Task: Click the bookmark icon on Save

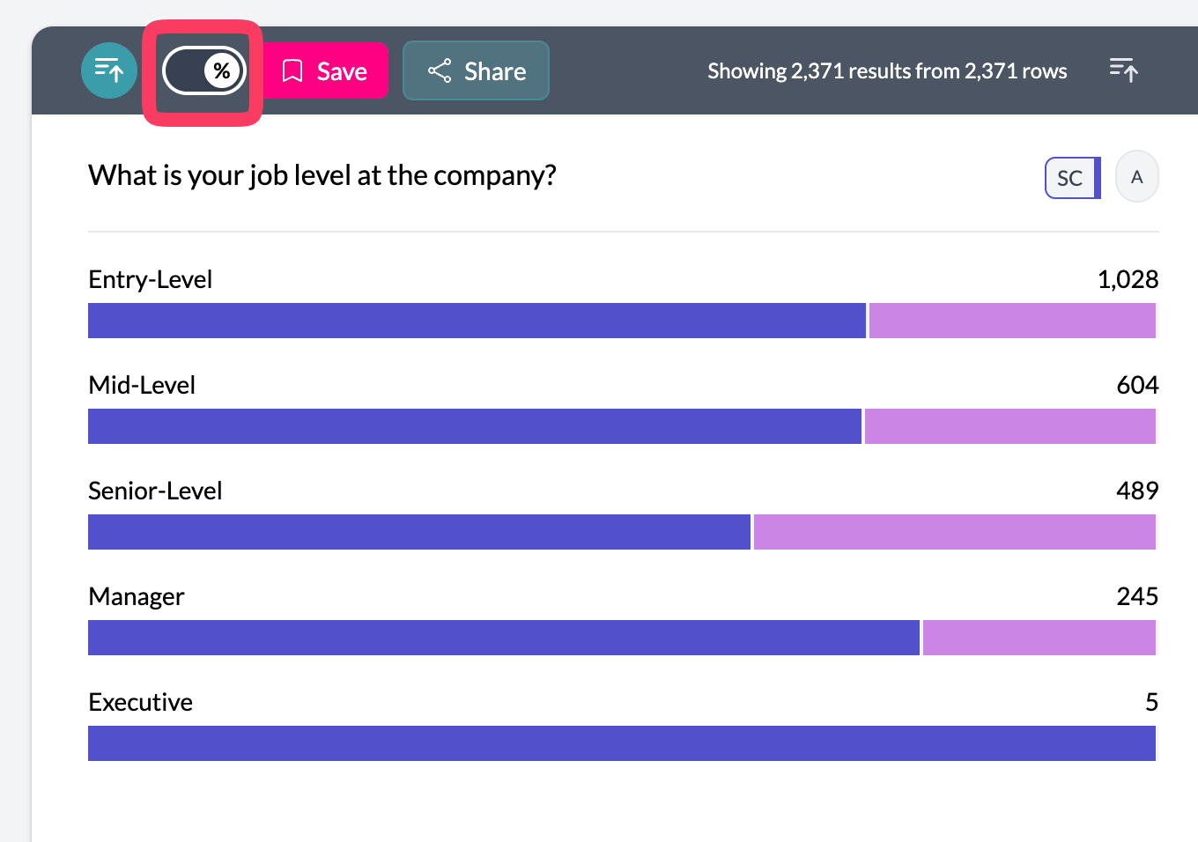Action: (x=292, y=70)
